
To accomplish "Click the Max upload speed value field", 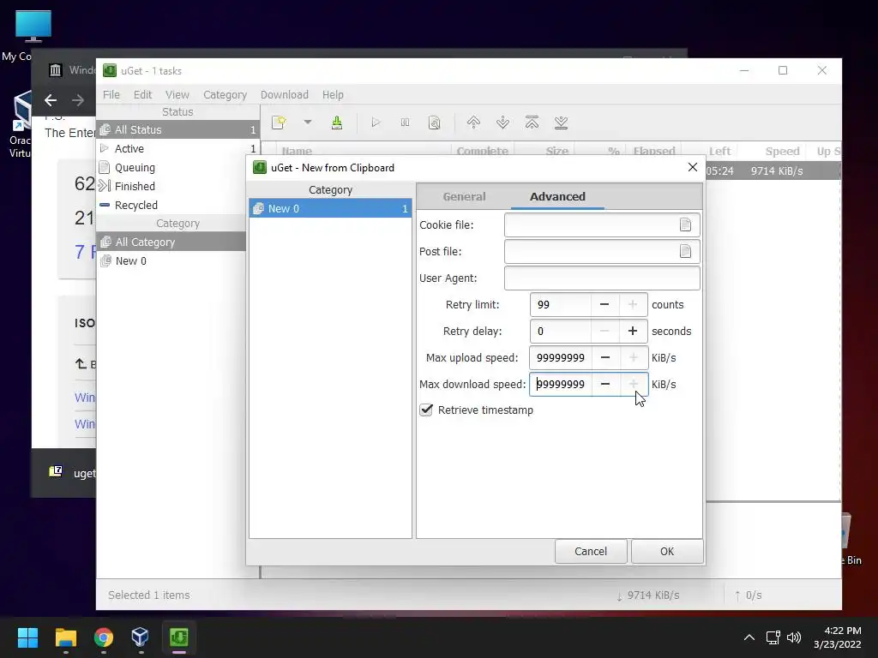I will pyautogui.click(x=561, y=357).
